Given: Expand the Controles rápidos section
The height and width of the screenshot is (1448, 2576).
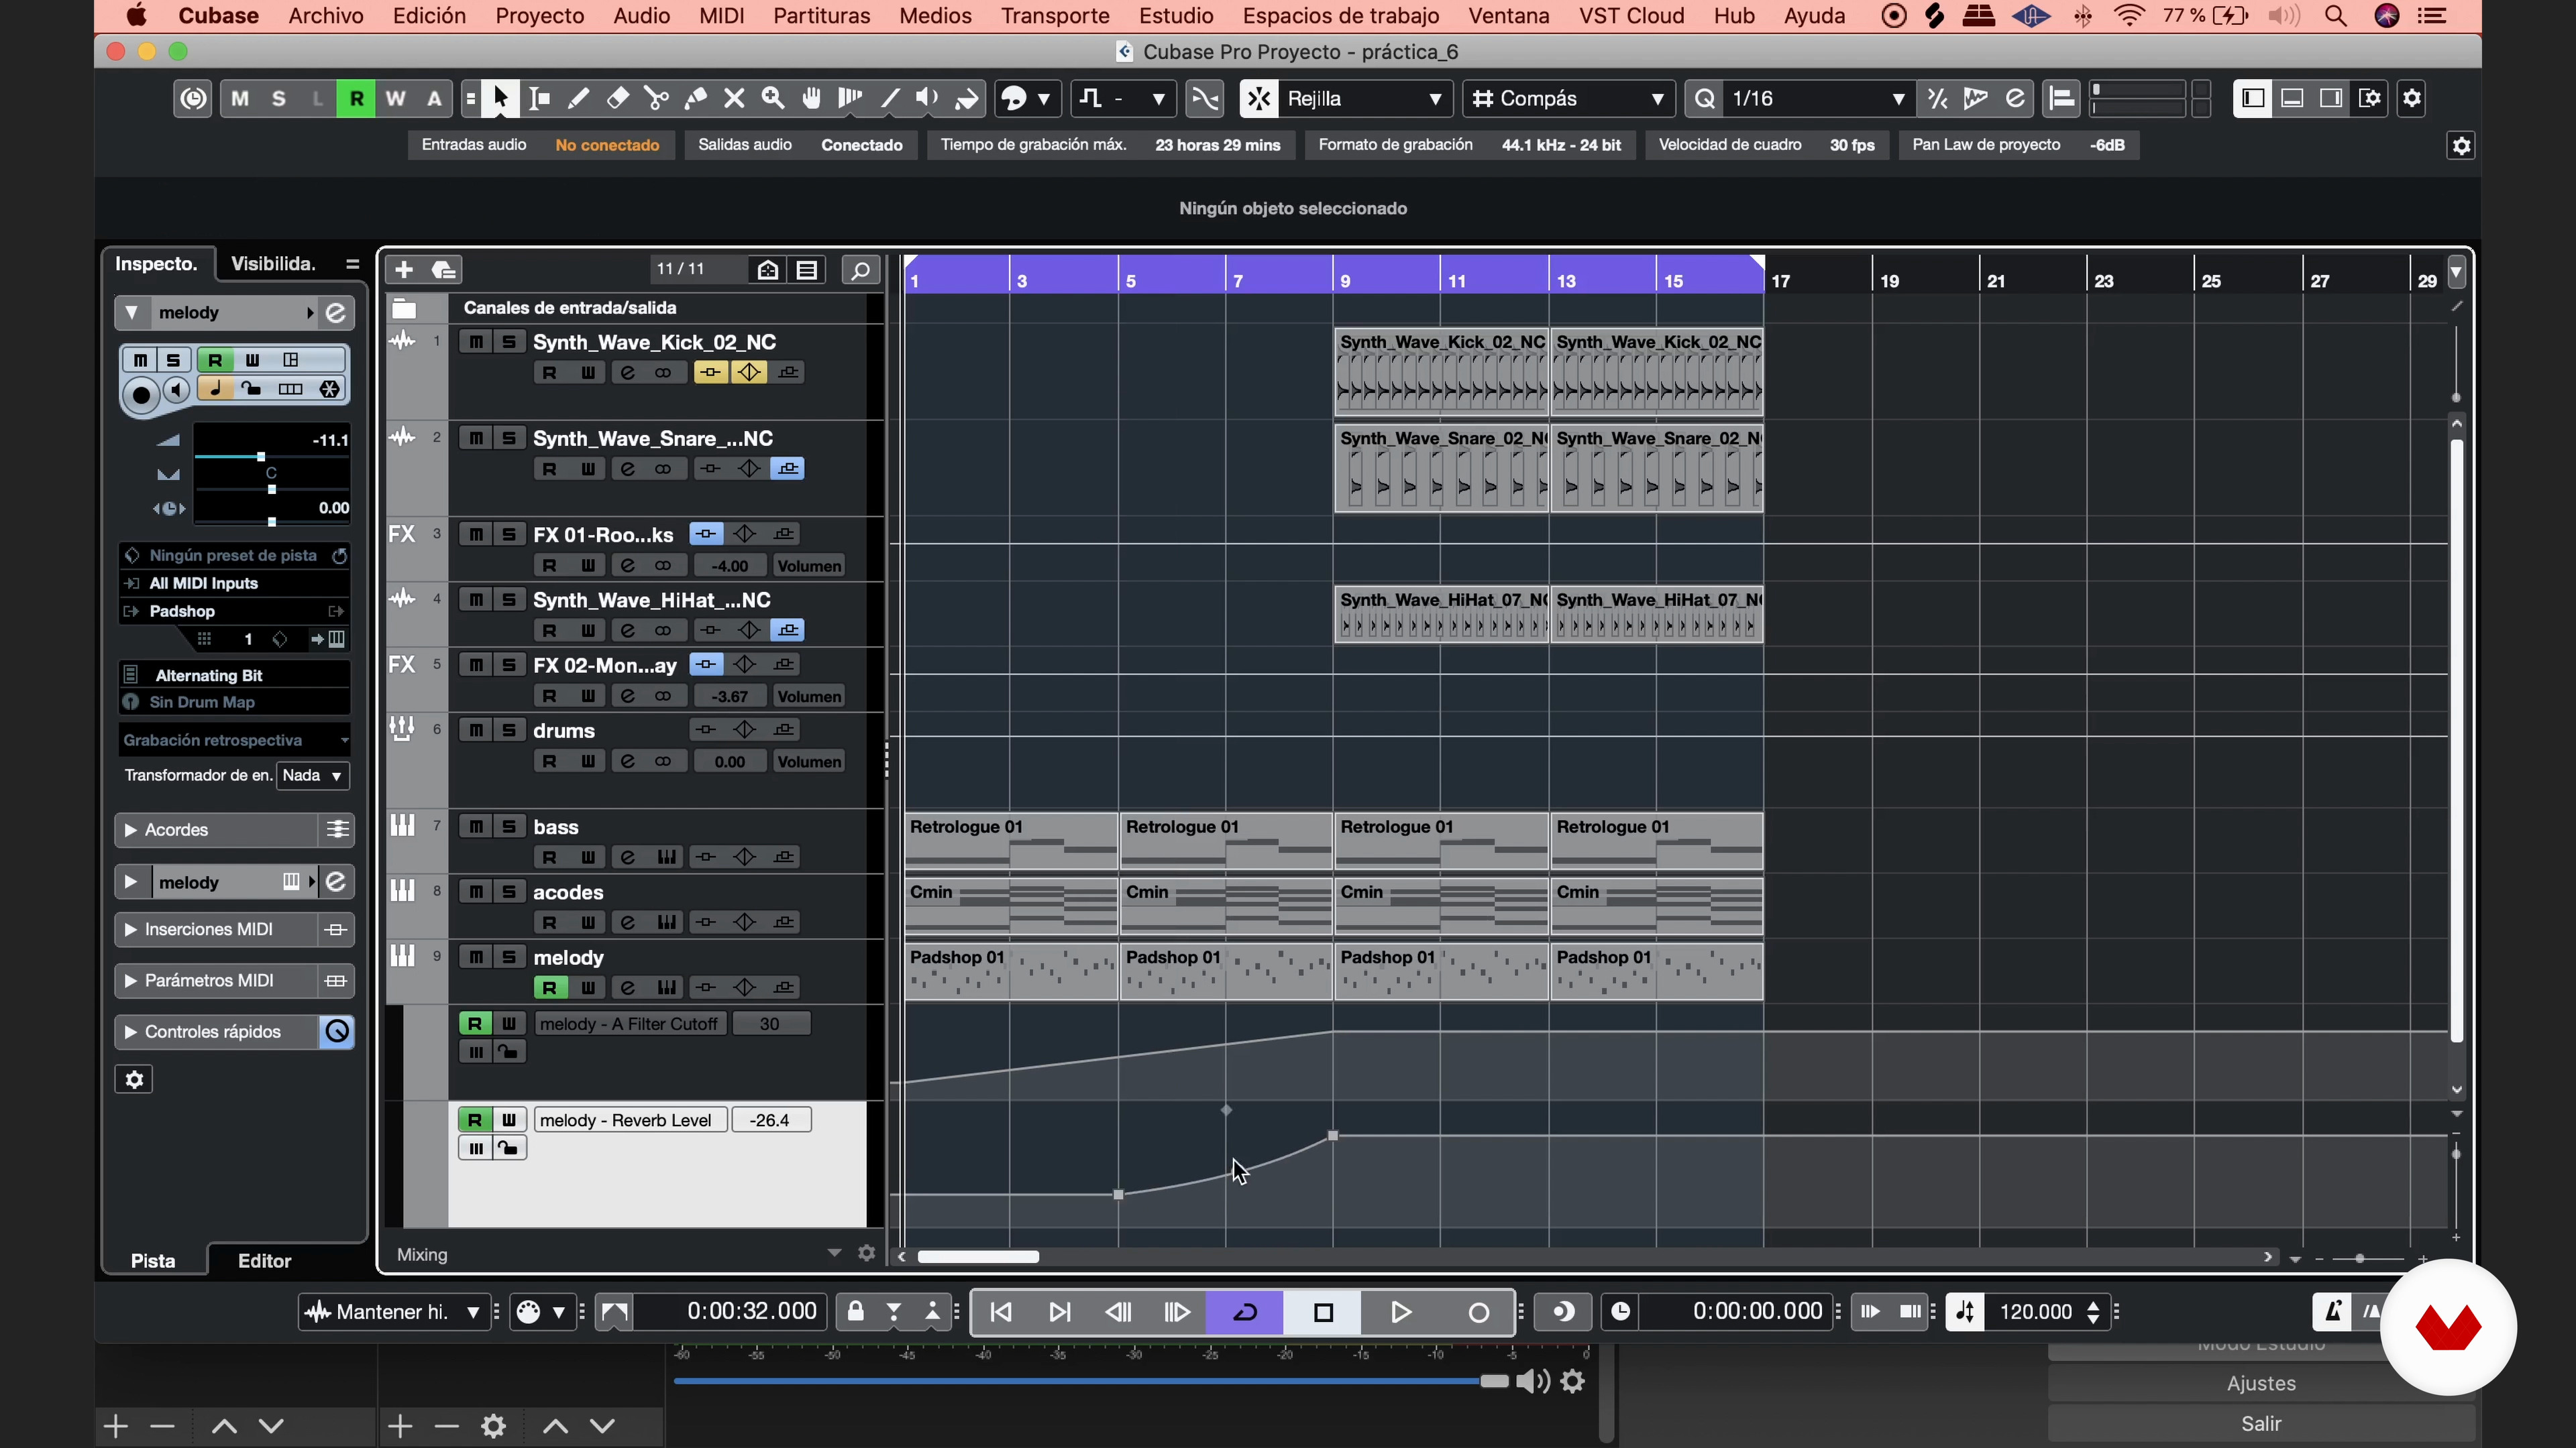Looking at the screenshot, I should click(x=131, y=1031).
